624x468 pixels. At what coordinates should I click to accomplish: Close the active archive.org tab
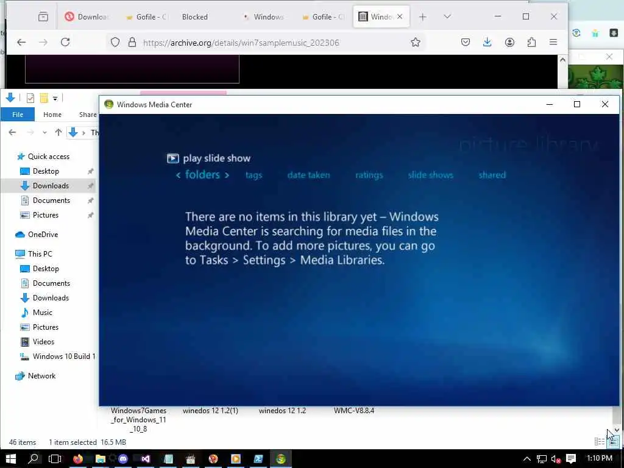pos(400,16)
